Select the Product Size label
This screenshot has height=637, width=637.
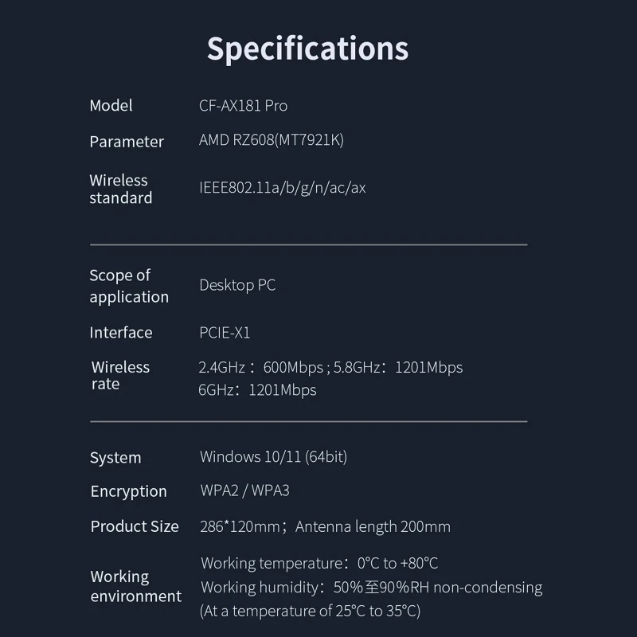click(135, 526)
